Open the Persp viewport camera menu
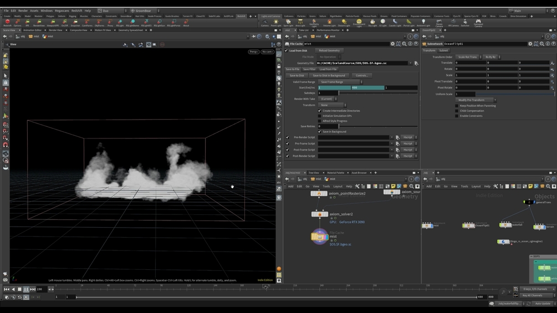Viewport: 557px width, 313px height. tap(253, 52)
